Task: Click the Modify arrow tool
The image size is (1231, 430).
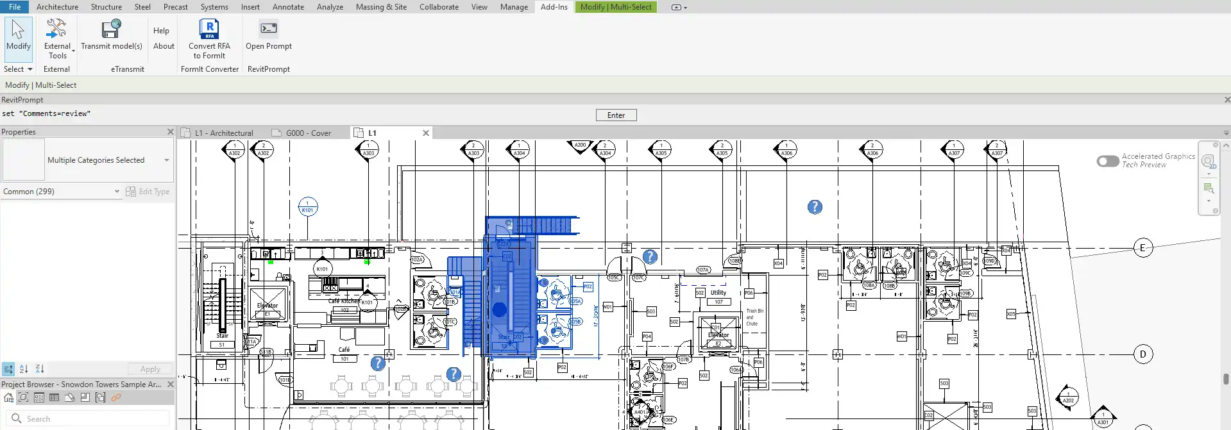Action: coord(18,35)
